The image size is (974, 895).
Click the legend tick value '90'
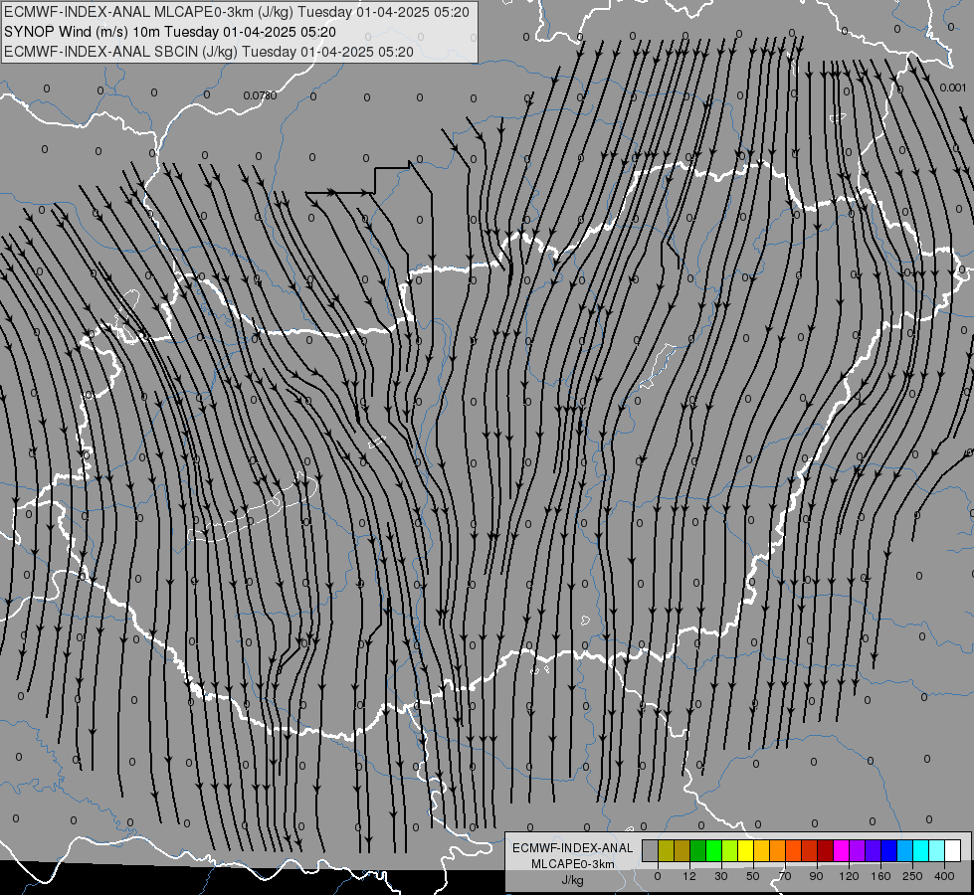[x=816, y=876]
